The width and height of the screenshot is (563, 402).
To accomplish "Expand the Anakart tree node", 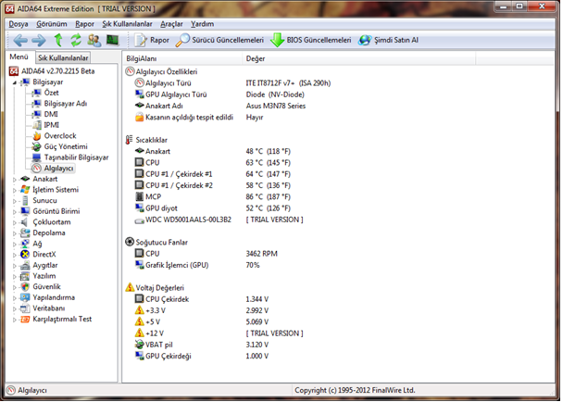I will click(x=14, y=179).
